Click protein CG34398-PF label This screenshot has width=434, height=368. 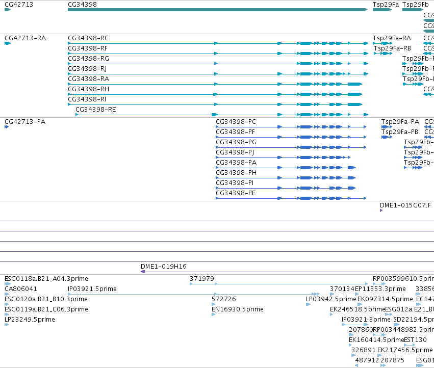click(235, 132)
